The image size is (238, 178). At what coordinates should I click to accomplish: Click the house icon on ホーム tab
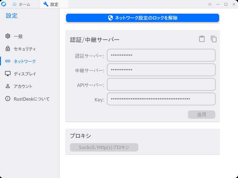[x=15, y=4]
